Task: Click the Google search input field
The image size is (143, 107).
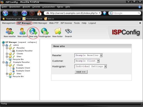Action: 126,13
